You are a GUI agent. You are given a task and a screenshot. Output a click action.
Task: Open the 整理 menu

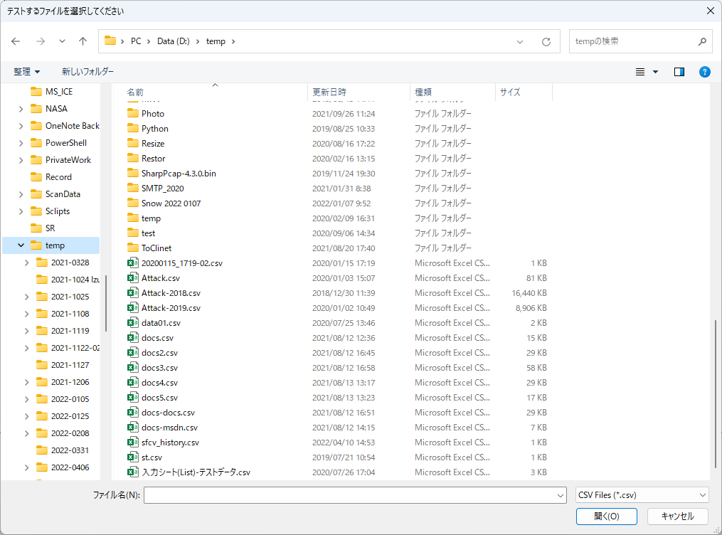(x=27, y=72)
